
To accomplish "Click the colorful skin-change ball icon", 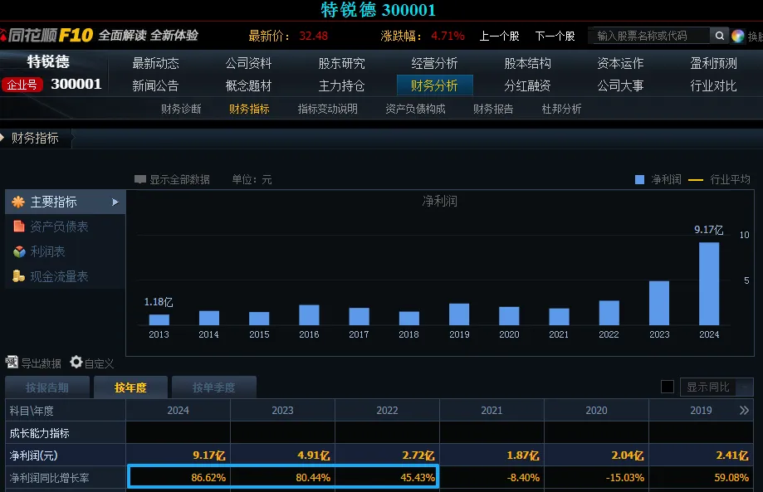I will pos(738,36).
